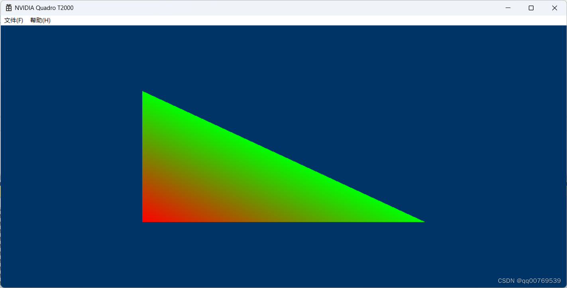Screen dimensions: 567x288
Task: Close the NVIDIA Quadro T2000 window
Action: (554, 8)
